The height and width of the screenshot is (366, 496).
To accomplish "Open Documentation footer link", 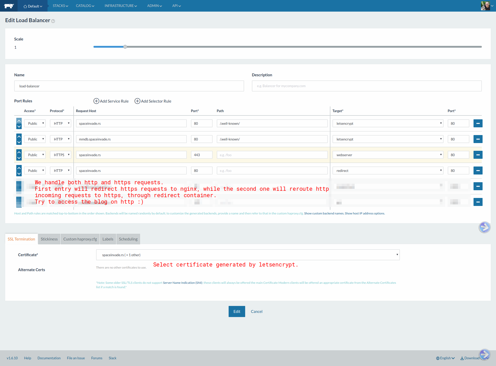I will tap(49, 358).
